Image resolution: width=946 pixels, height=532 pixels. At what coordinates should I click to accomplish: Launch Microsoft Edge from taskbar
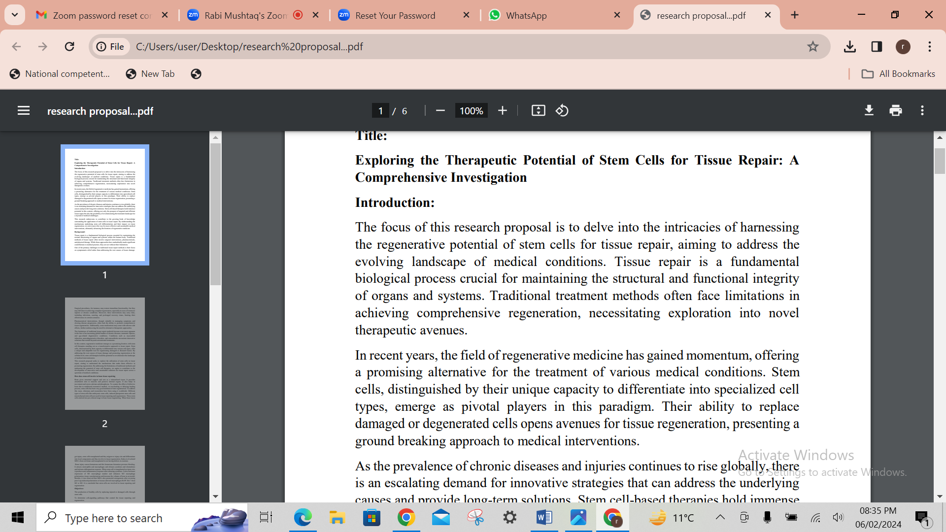(x=303, y=518)
